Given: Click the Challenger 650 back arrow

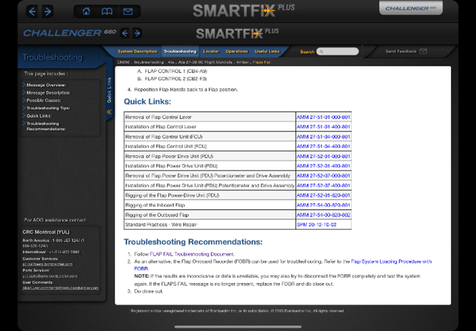Looking at the screenshot, I should pos(125,32).
